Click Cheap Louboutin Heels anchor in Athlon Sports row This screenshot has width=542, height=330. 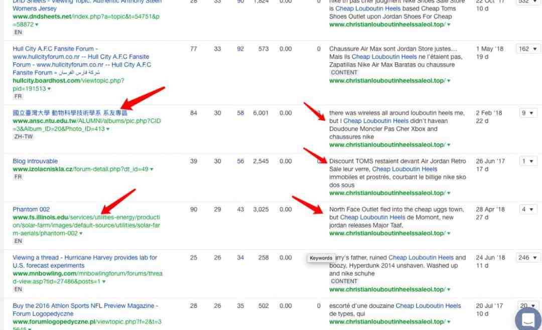428,306
